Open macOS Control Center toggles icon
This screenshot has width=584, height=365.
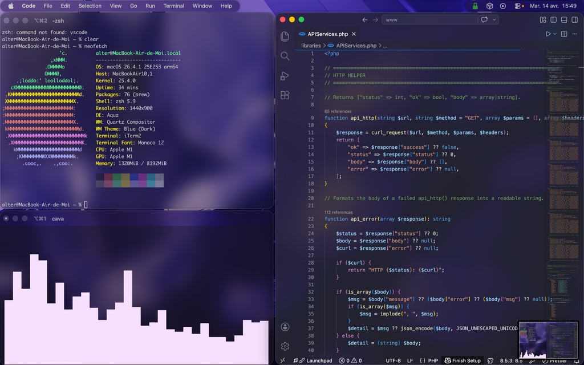pyautogui.click(x=518, y=6)
